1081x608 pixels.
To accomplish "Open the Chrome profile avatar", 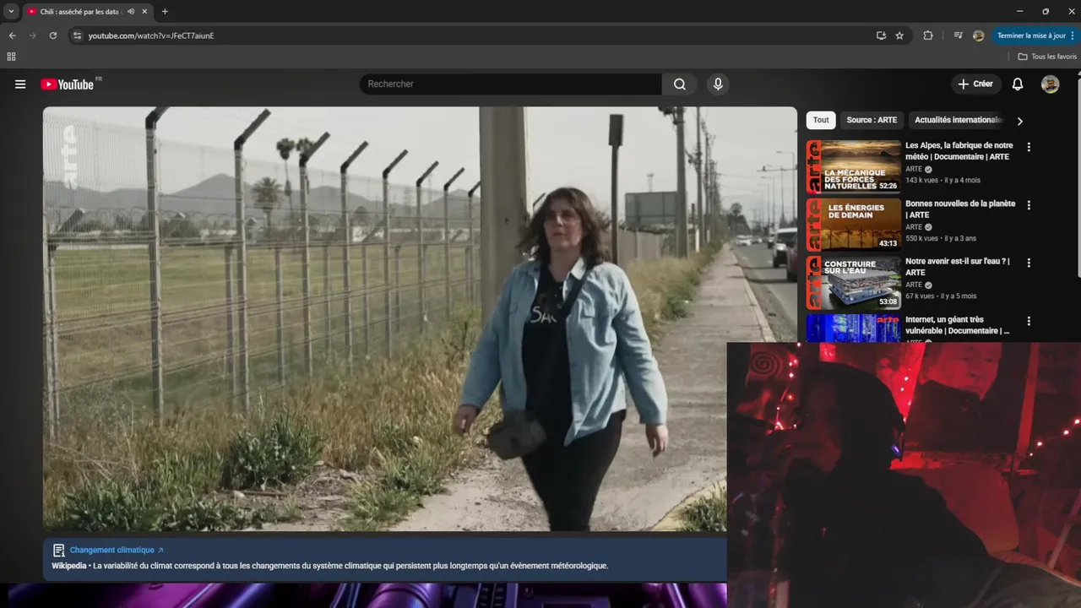I will (x=978, y=35).
